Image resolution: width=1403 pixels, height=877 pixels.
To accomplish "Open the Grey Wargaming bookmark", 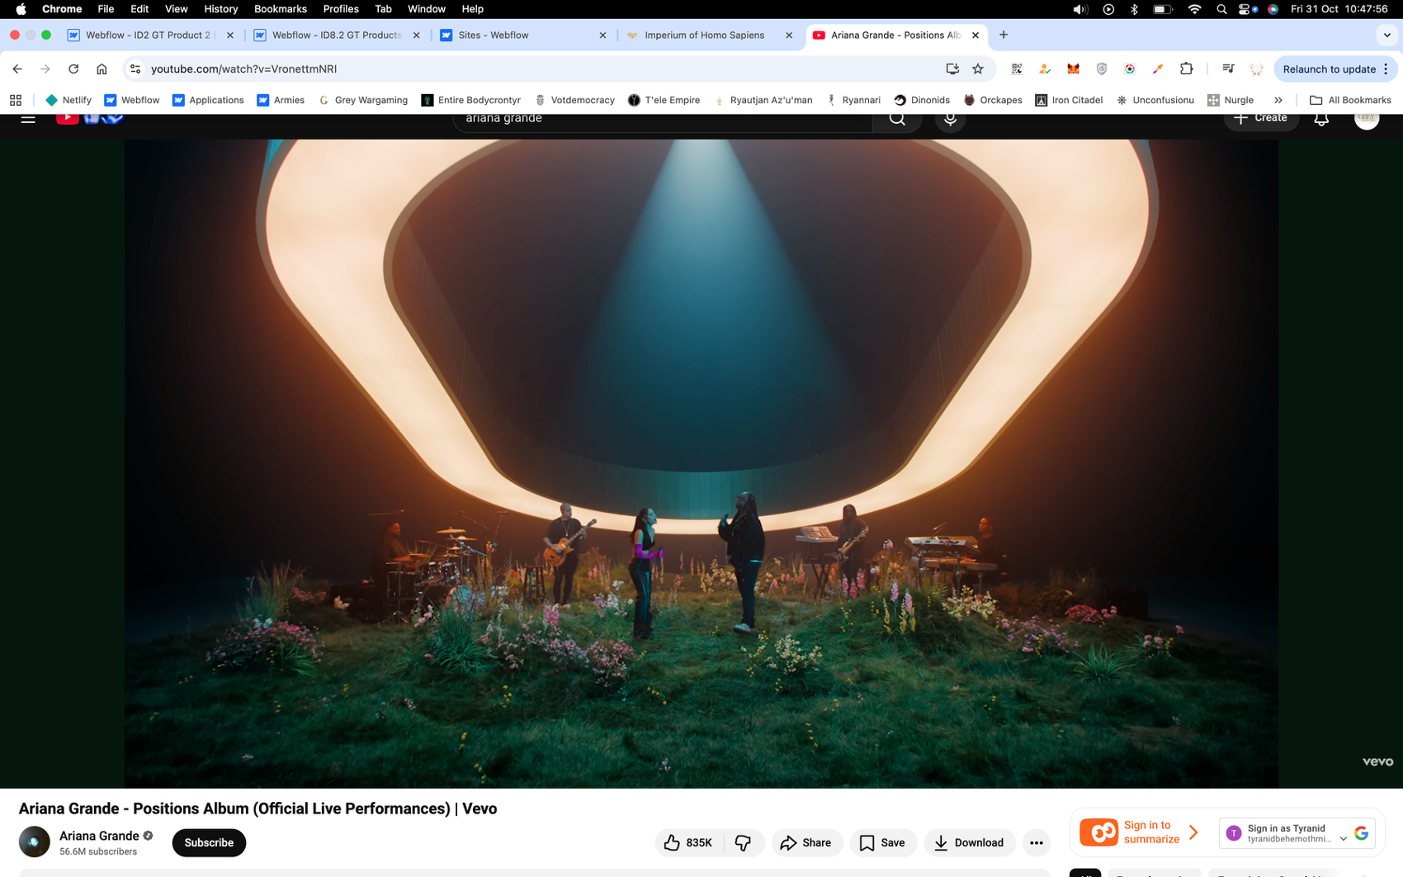I will 363,100.
